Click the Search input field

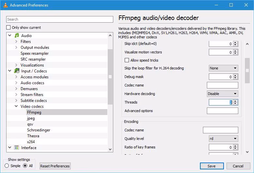60,19
